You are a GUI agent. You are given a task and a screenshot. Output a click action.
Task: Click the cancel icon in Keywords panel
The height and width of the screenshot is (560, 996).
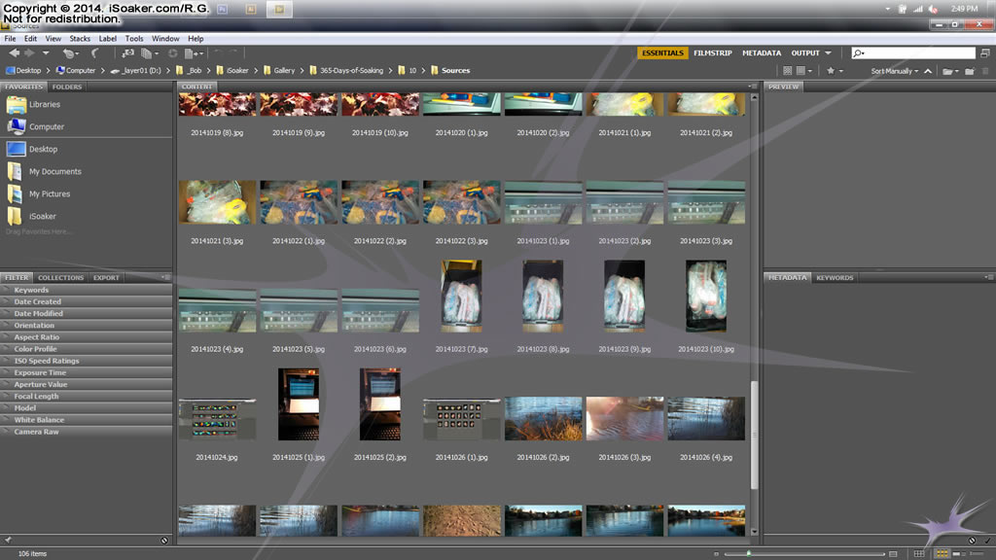click(x=972, y=541)
